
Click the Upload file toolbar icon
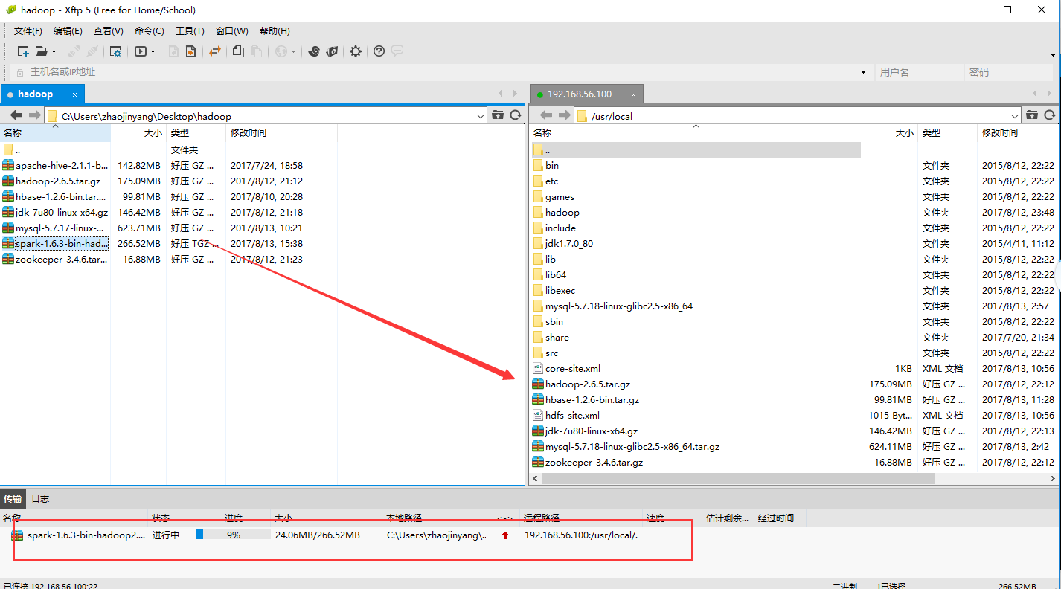191,51
